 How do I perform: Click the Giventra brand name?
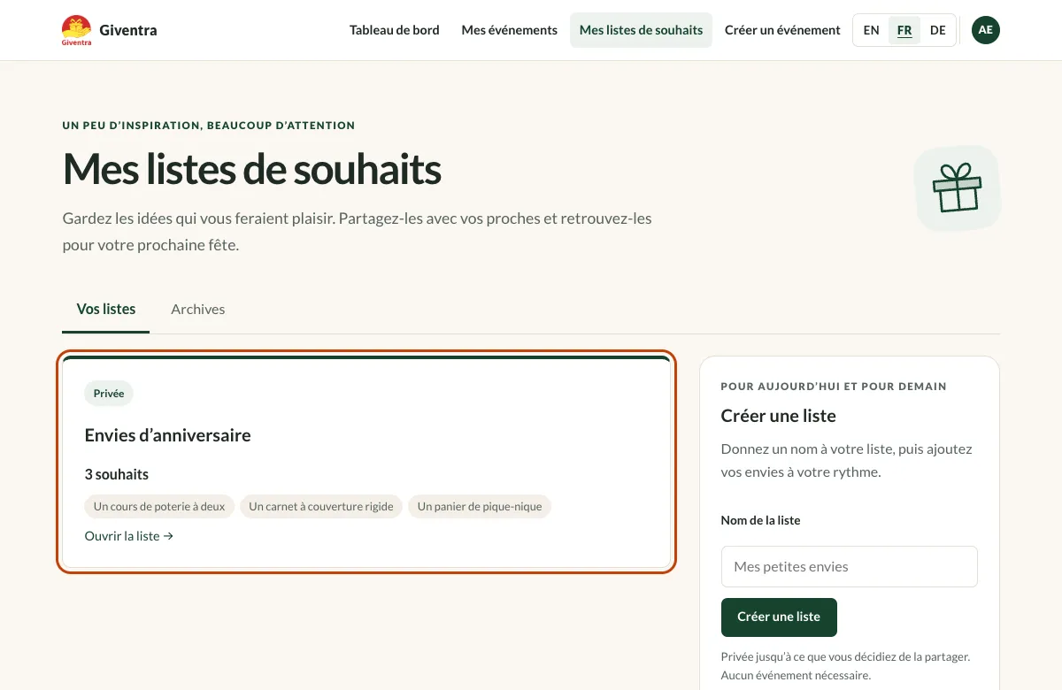point(128,30)
